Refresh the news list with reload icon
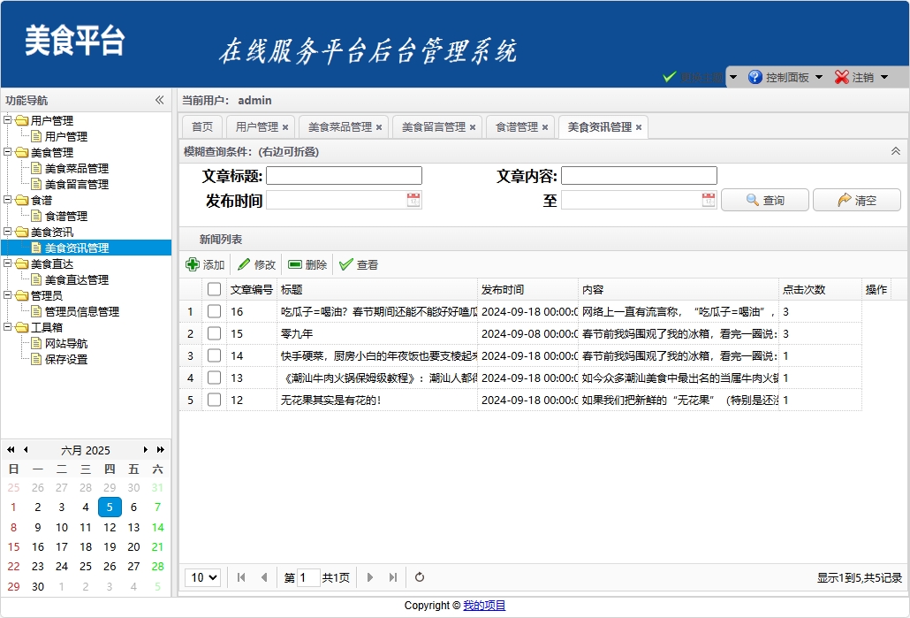 pos(420,577)
